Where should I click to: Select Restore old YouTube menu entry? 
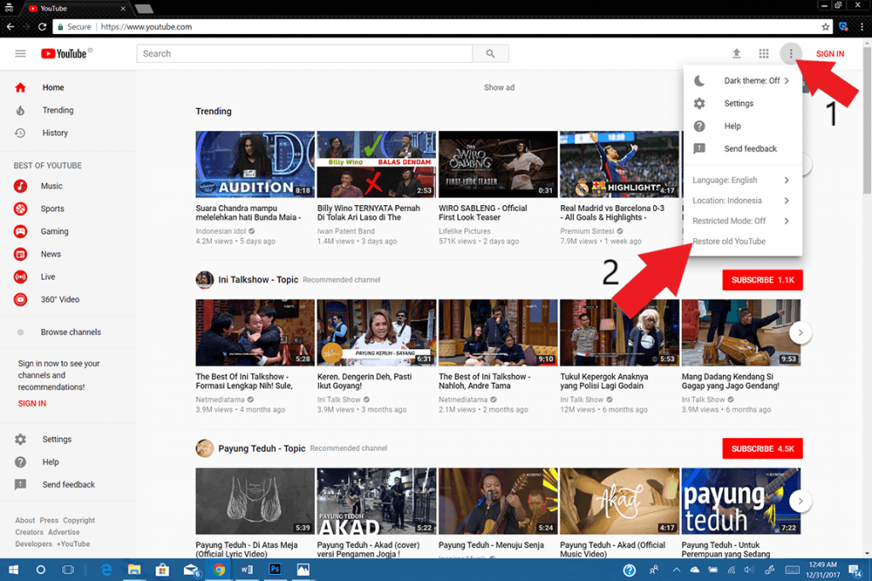tap(729, 242)
